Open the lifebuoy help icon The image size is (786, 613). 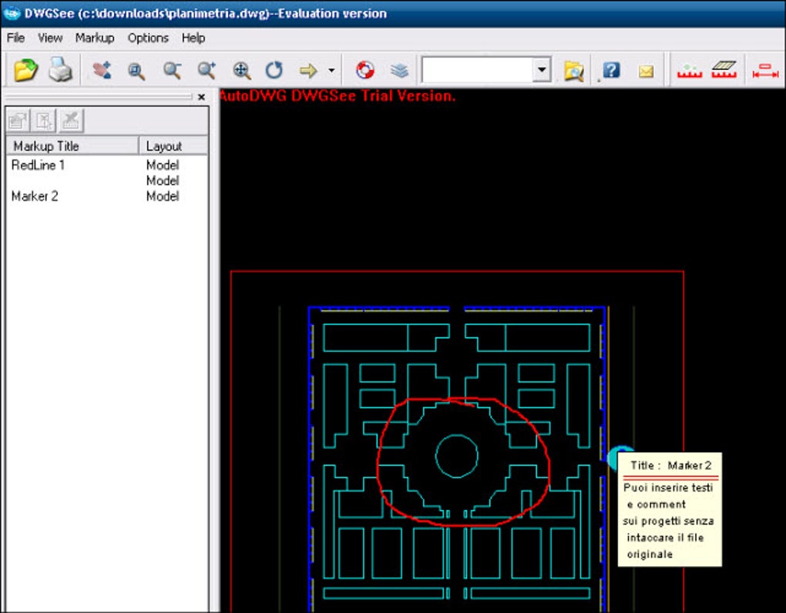(x=364, y=71)
